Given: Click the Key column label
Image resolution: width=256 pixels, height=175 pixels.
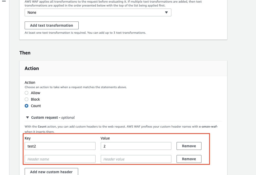Looking at the screenshot, I should pos(28,138).
